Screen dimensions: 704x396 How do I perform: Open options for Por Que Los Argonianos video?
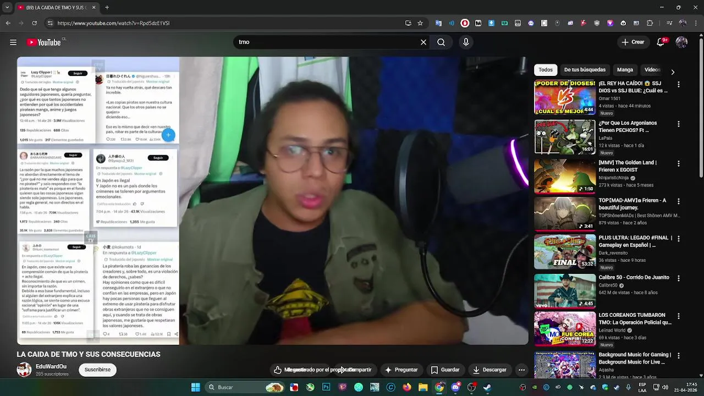pos(679,124)
